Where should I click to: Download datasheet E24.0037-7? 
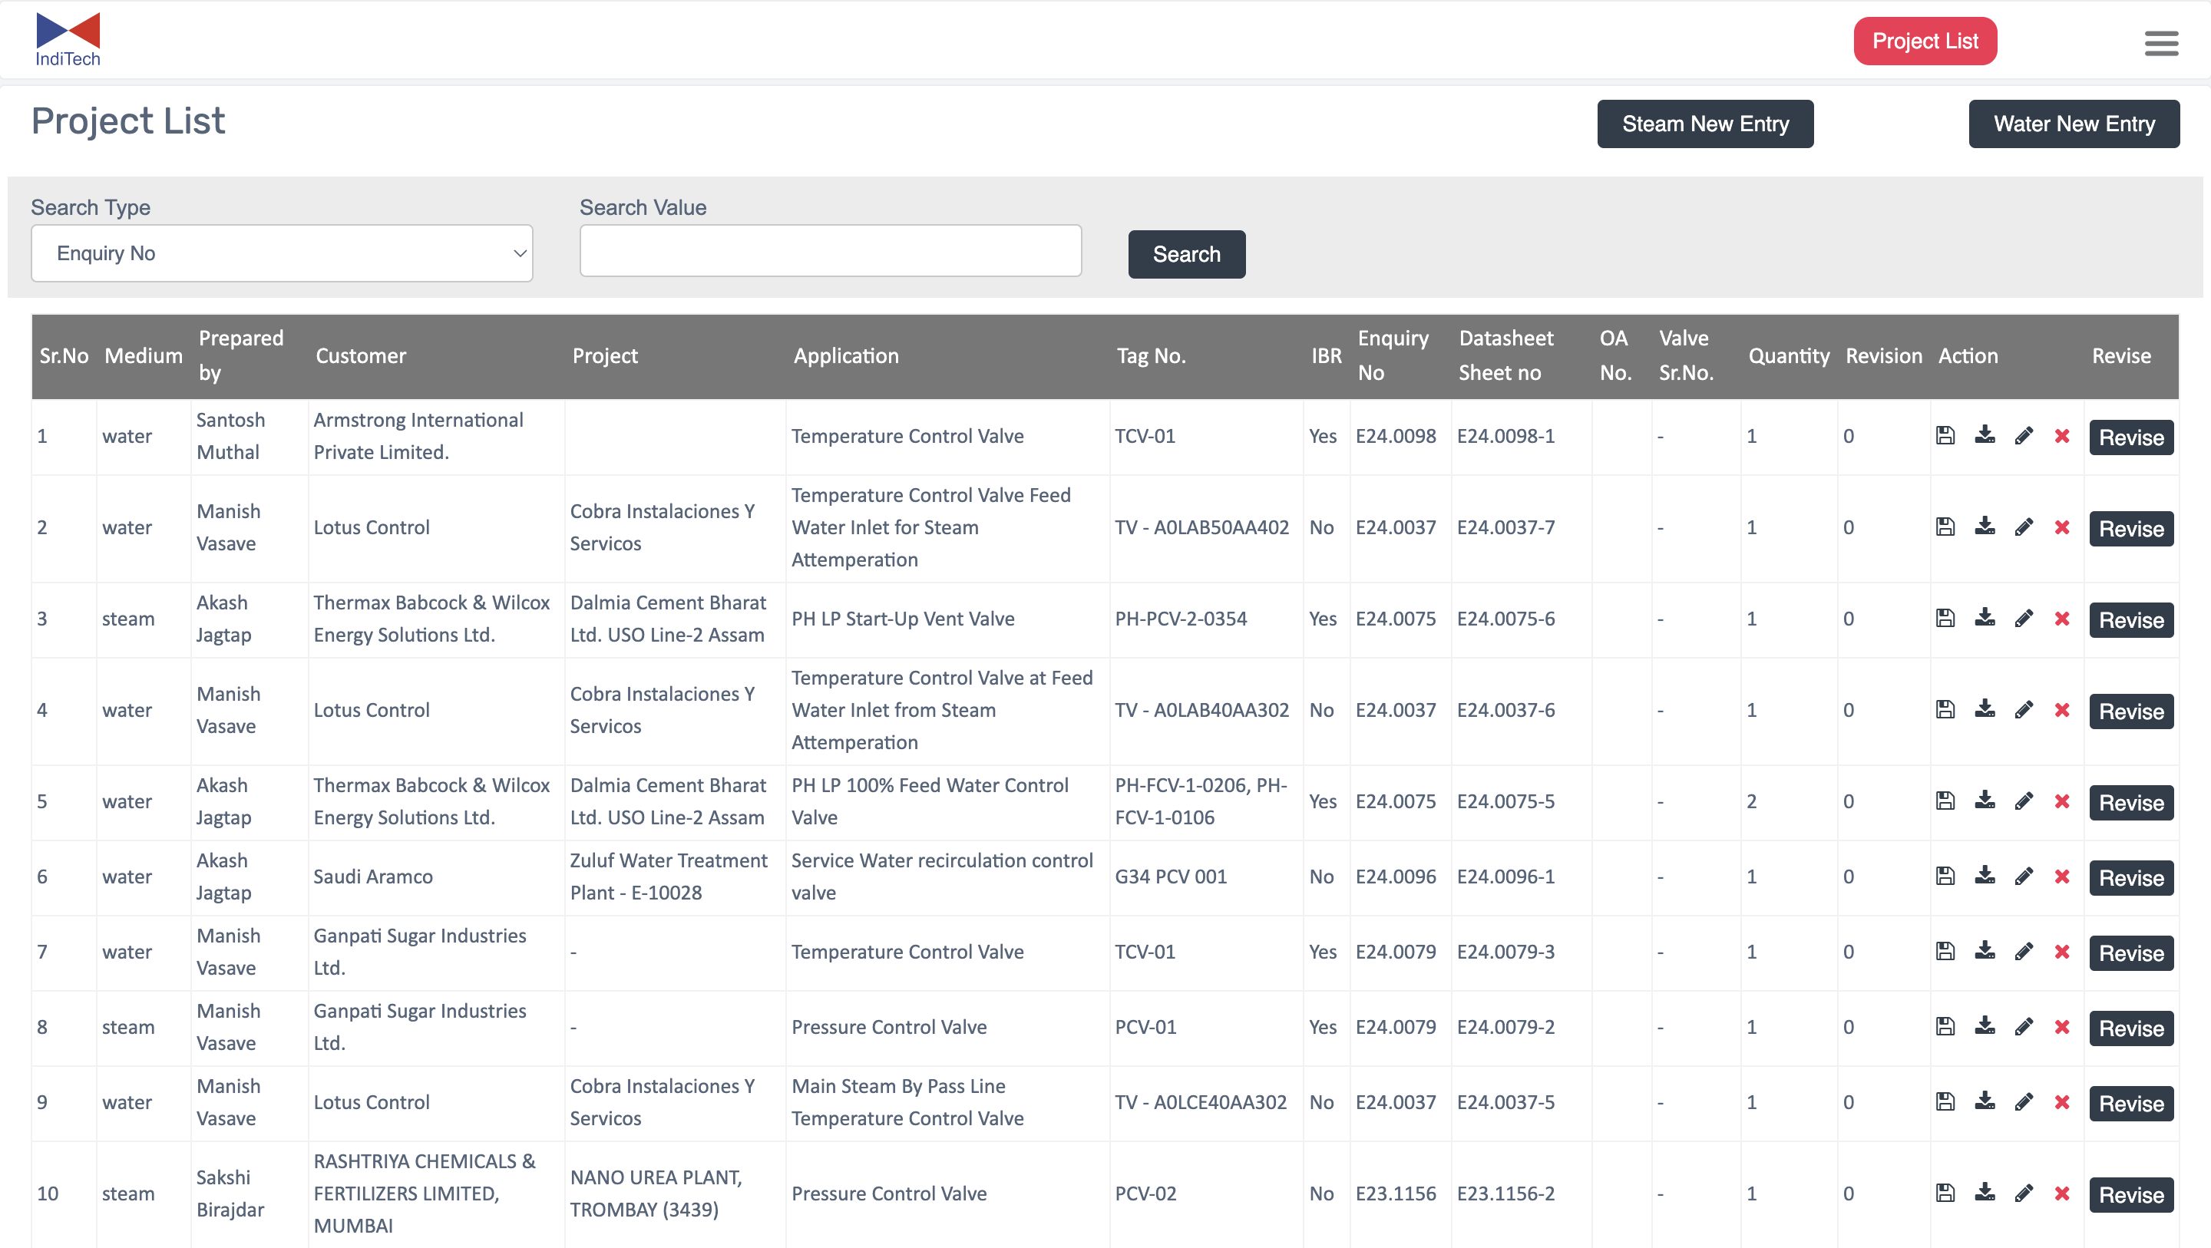click(x=1985, y=527)
